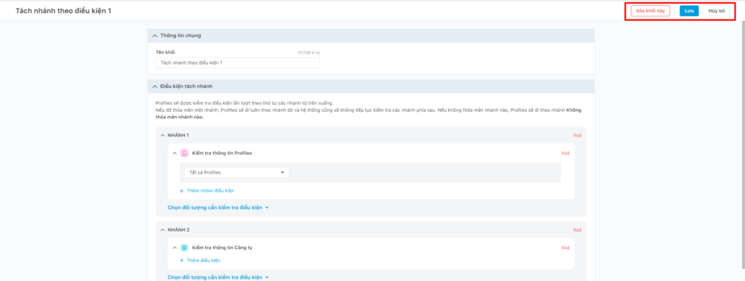Delete NHÁNH 1 using its Xoá link
Viewport: 745px width, 281px height.
click(x=577, y=135)
